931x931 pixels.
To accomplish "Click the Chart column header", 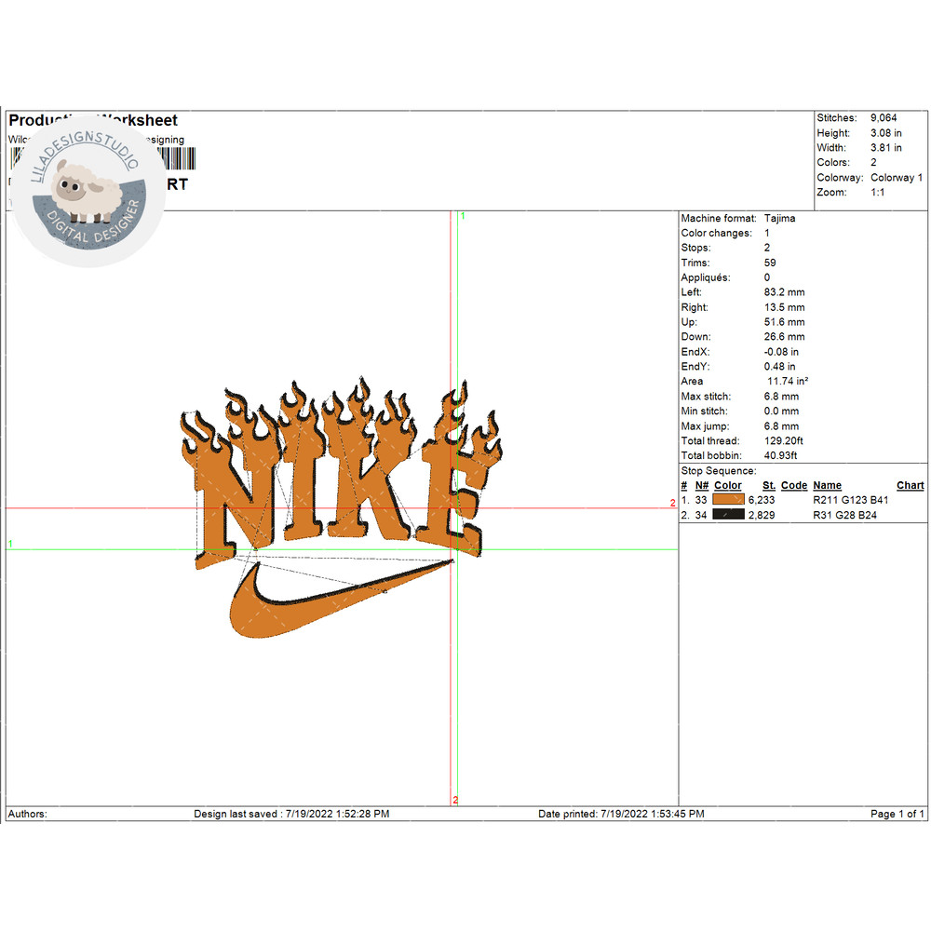I will [910, 485].
